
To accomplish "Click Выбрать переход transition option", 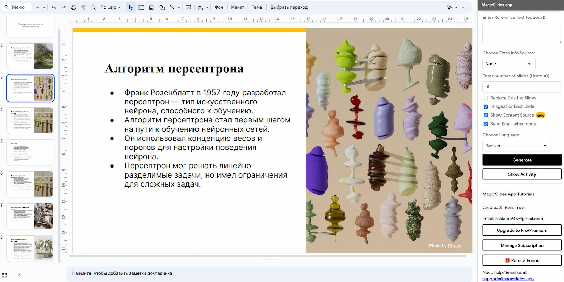I will 289,7.
